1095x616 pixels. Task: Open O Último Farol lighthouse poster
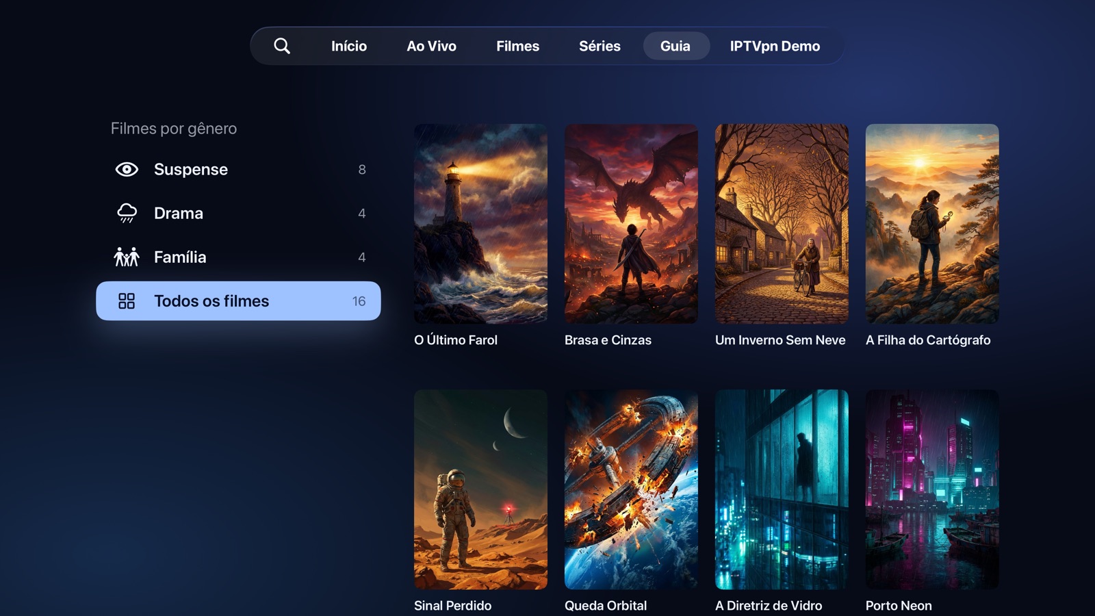(x=480, y=224)
